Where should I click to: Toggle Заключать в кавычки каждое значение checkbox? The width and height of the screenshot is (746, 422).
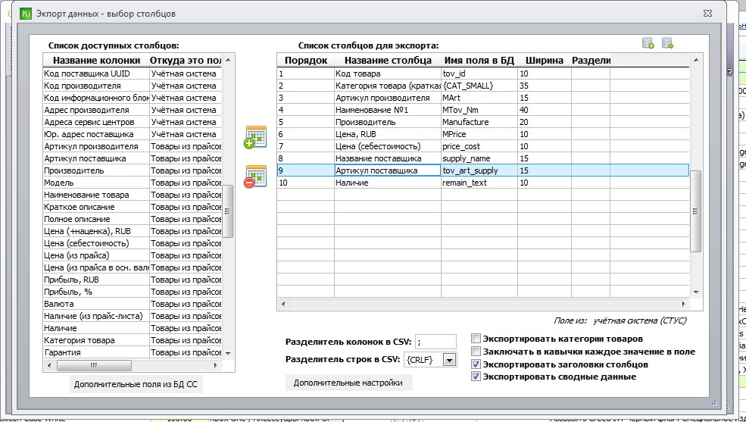(x=476, y=352)
